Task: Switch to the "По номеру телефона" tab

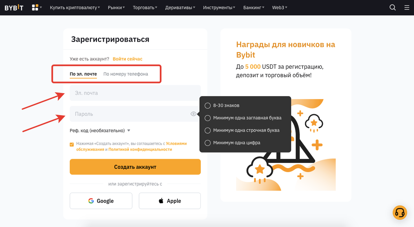Action: pyautogui.click(x=125, y=74)
